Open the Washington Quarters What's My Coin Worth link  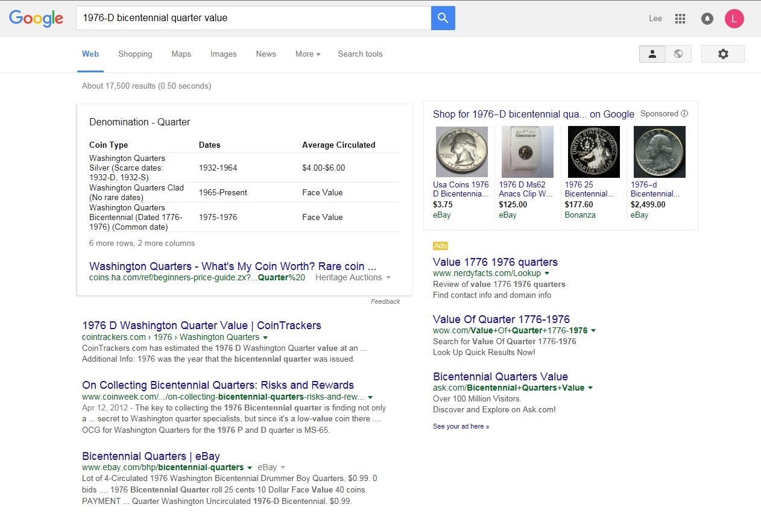(233, 266)
